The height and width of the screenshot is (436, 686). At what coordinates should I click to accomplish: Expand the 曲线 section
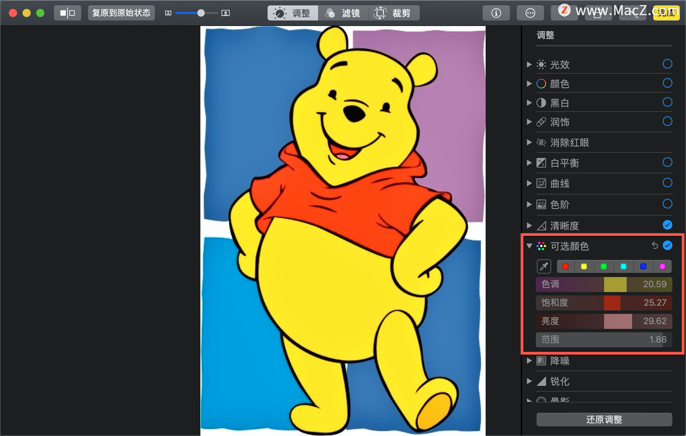tap(529, 184)
